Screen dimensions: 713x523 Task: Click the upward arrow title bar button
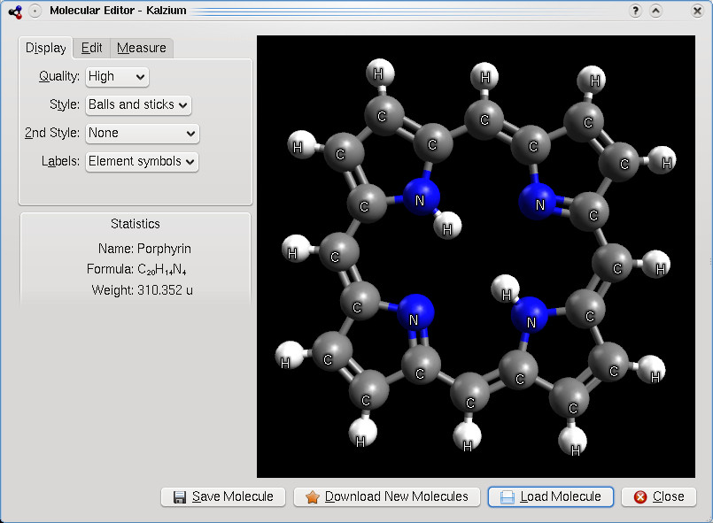point(655,11)
